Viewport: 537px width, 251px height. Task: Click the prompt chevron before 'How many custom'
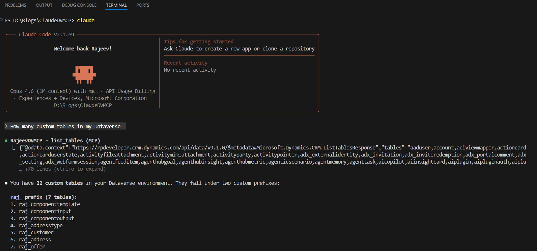(6, 126)
